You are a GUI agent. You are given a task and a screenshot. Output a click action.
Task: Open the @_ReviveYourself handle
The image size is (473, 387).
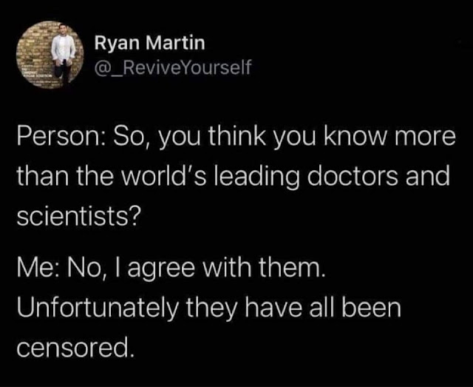point(173,67)
